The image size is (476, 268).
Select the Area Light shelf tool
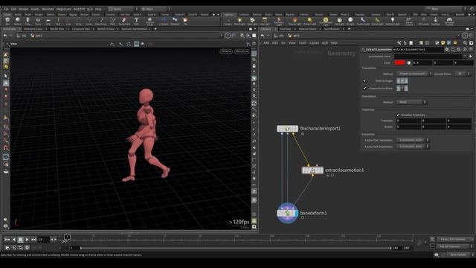265,22
